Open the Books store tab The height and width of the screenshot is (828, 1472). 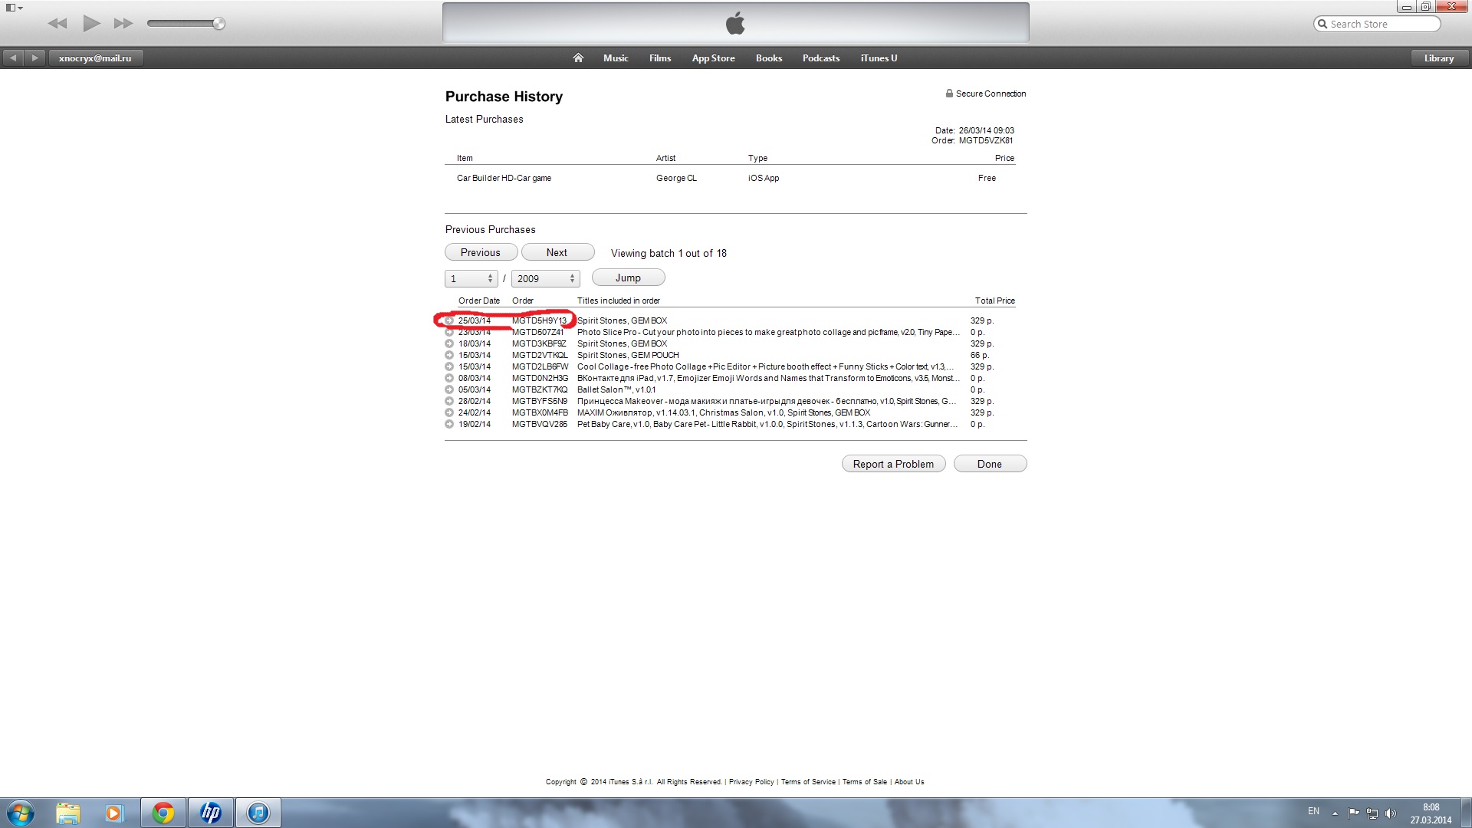pyautogui.click(x=769, y=58)
